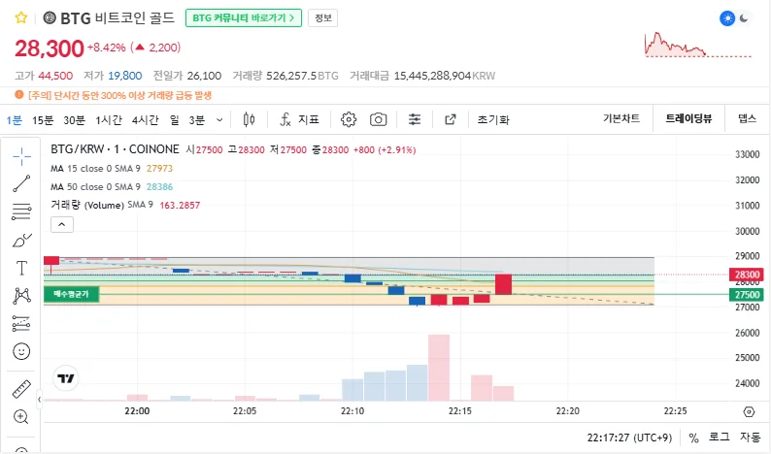
Task: Select the text annotation tool
Action: [21, 268]
